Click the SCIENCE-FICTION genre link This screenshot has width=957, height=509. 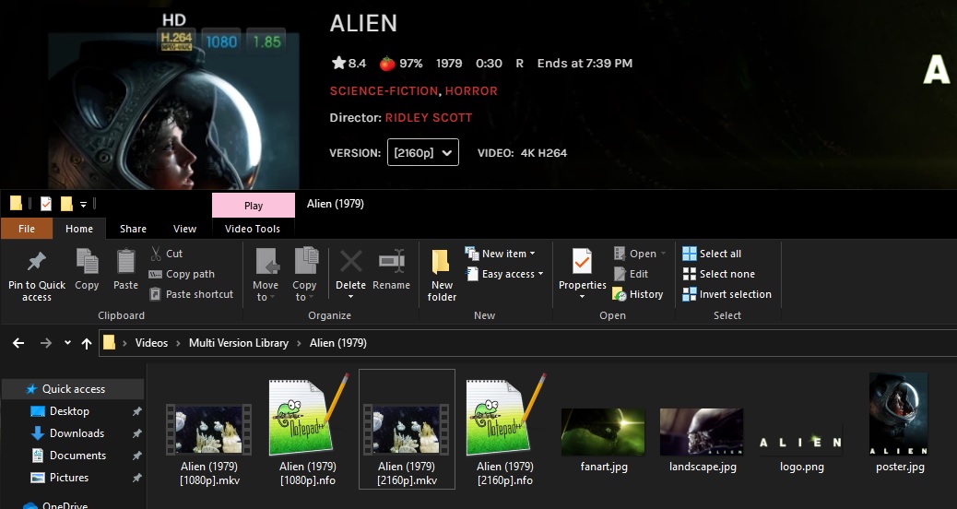coord(384,91)
